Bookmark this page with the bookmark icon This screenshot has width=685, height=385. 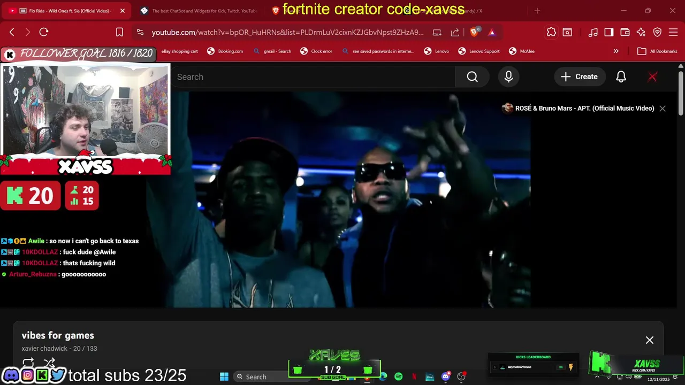(120, 32)
